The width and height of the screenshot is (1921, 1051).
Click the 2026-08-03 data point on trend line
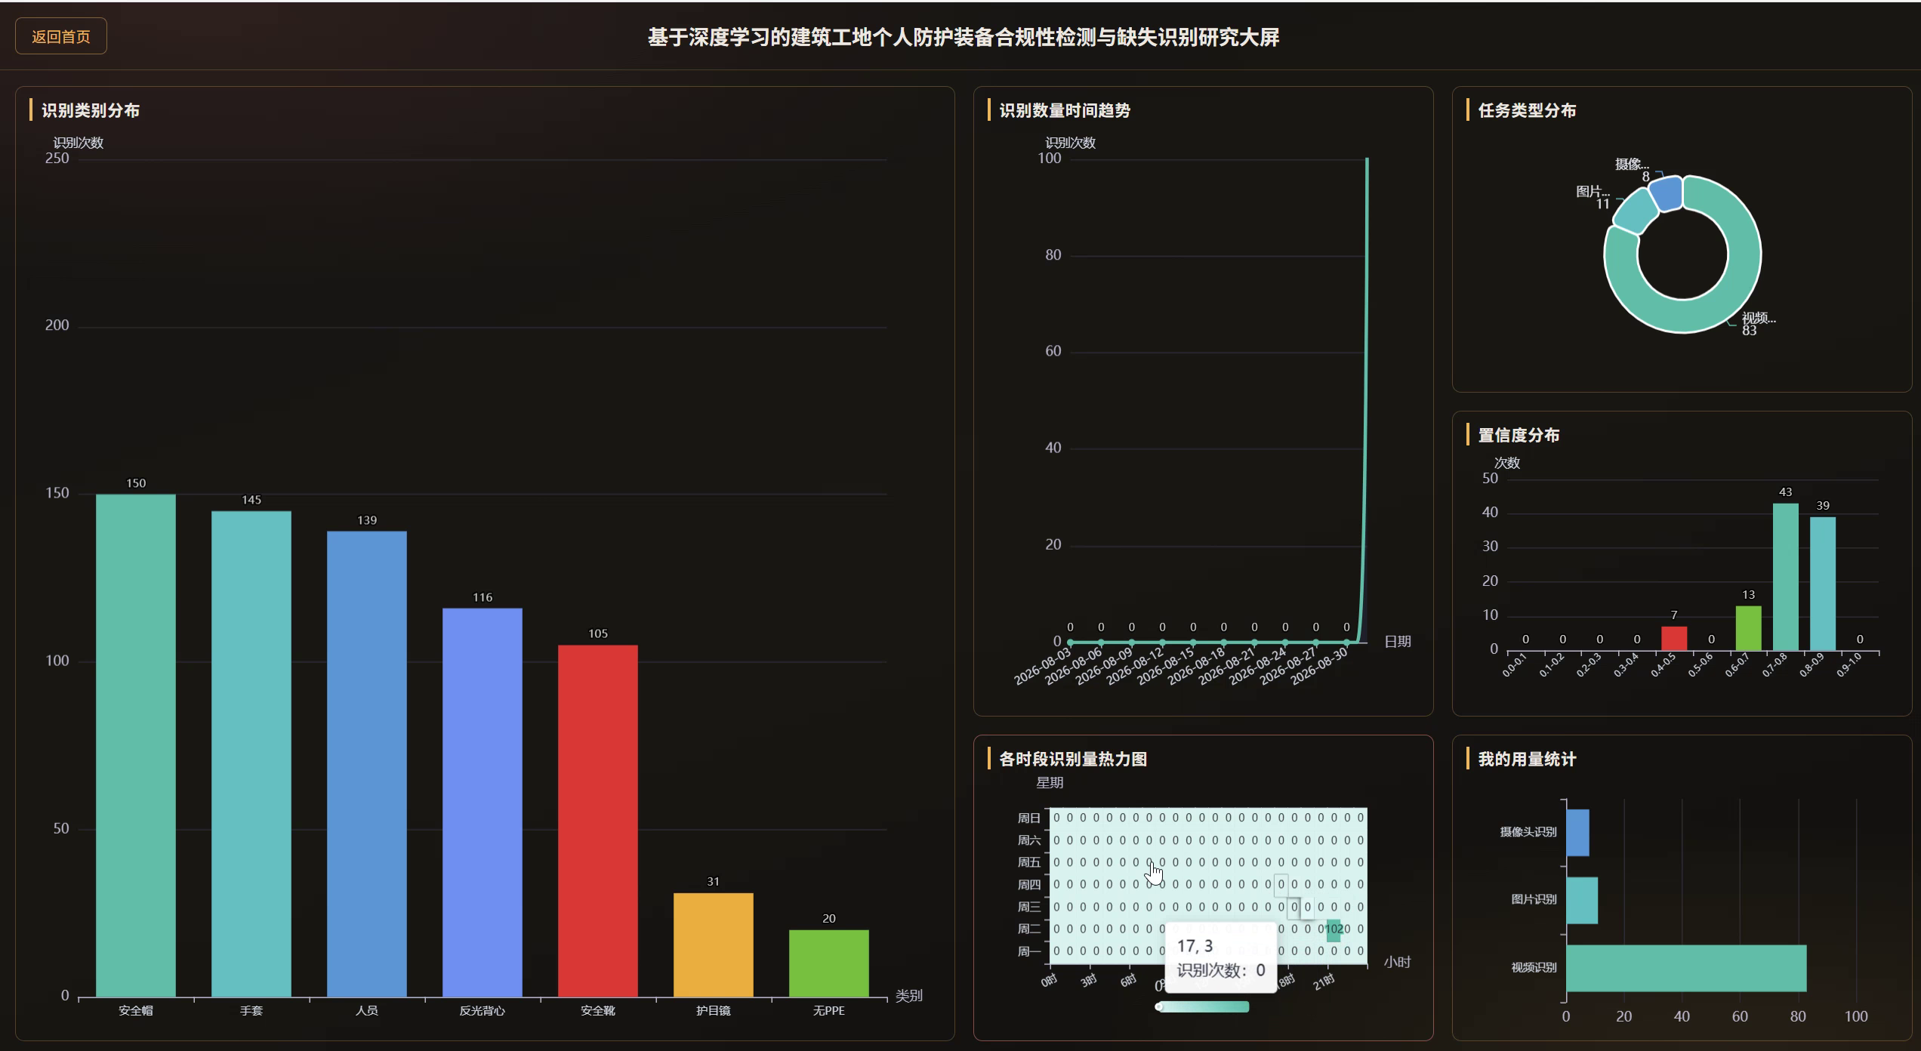1071,643
